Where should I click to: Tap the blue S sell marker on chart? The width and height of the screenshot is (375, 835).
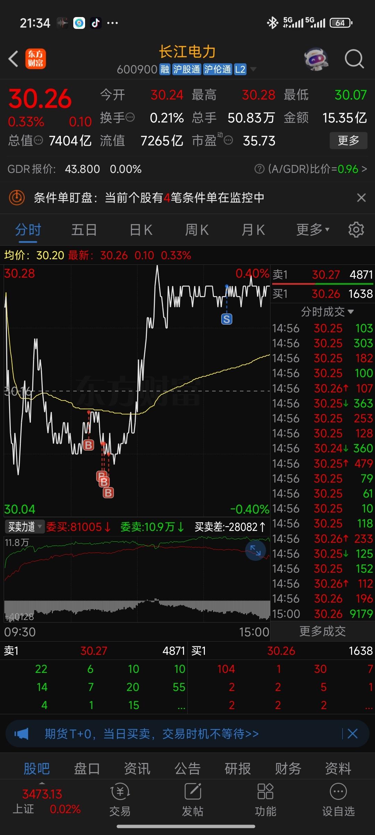coord(227,319)
